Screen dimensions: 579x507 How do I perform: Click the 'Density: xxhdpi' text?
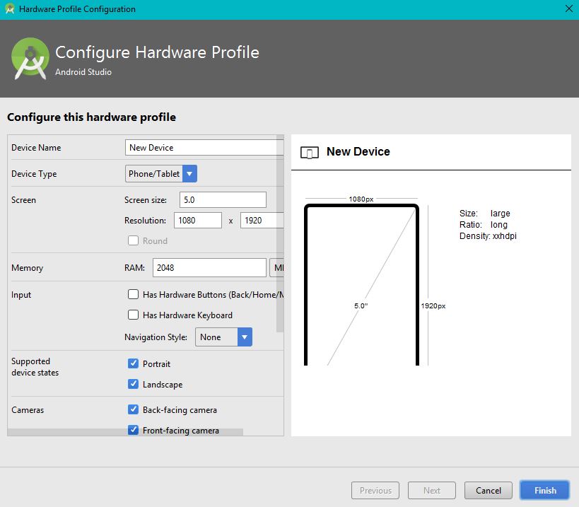tap(488, 236)
